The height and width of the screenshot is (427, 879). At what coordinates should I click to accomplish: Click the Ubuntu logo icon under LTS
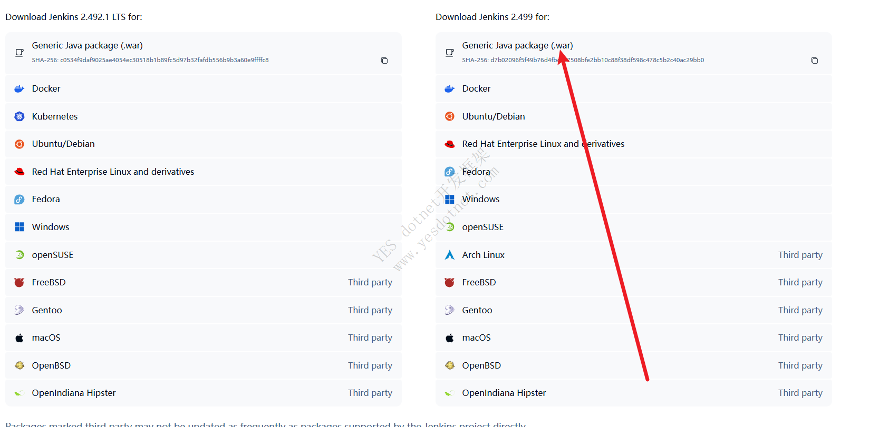pos(20,144)
